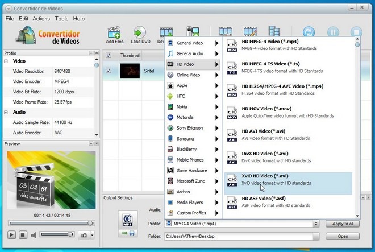Click the Video Resolution value 640*480
Image resolution: width=375 pixels, height=252 pixels.
pos(62,71)
